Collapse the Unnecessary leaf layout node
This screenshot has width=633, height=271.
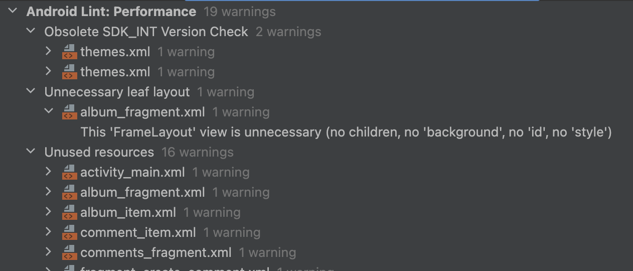tap(31, 91)
